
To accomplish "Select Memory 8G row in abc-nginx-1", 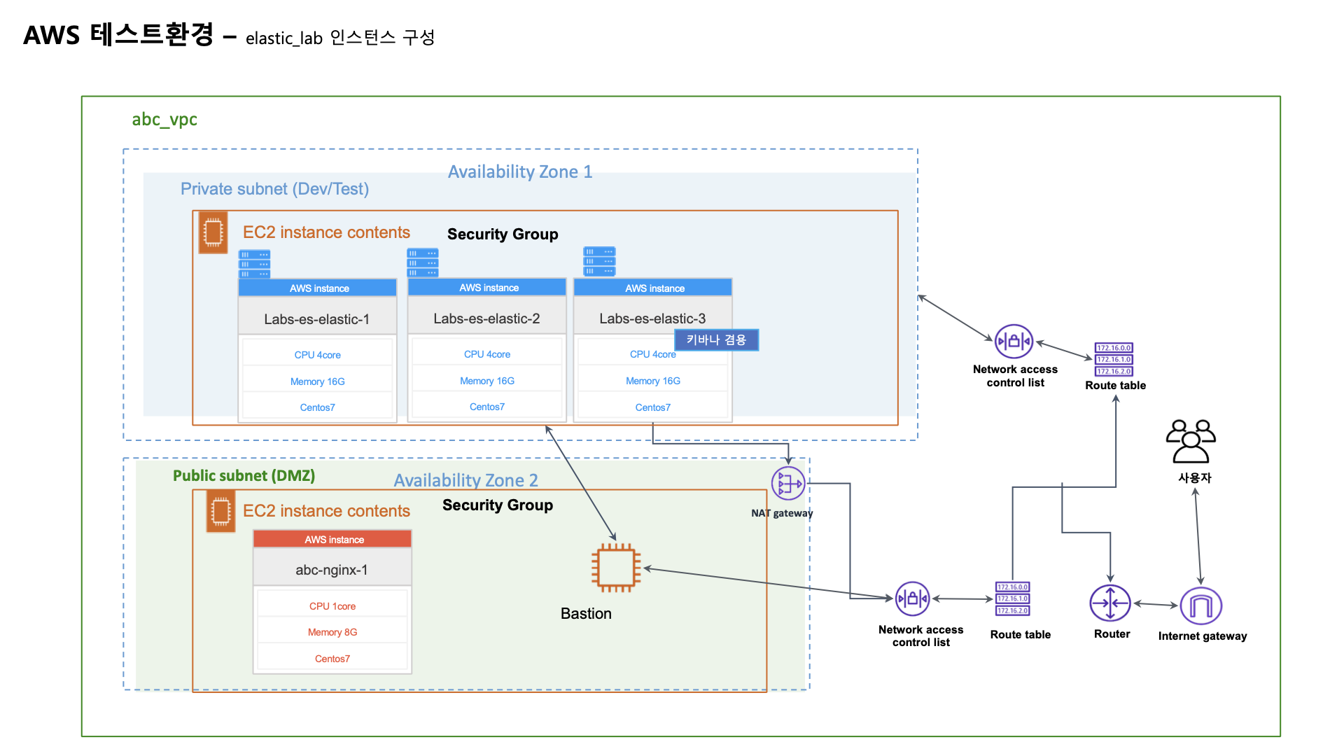I will [x=332, y=632].
